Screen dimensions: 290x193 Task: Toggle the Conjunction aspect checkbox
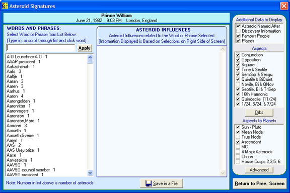point(238,55)
